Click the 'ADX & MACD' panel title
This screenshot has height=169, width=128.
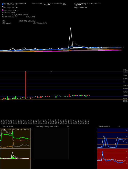[8, 126]
